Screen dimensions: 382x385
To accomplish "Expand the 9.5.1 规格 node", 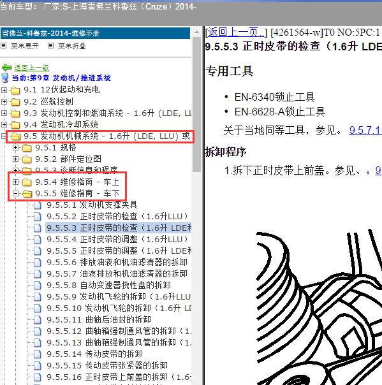I will point(15,148).
